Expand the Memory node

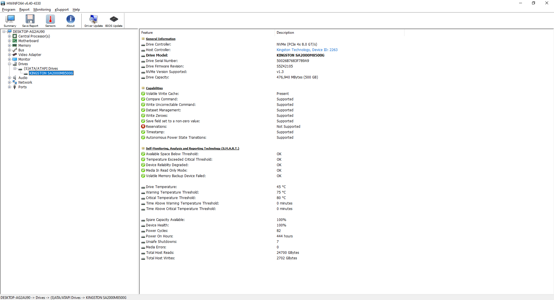(10, 46)
